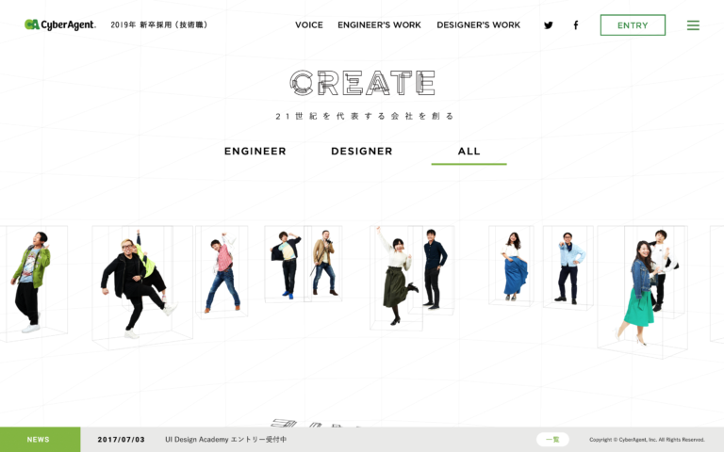Click the ENTRY button
This screenshot has height=452, width=724.
click(633, 24)
